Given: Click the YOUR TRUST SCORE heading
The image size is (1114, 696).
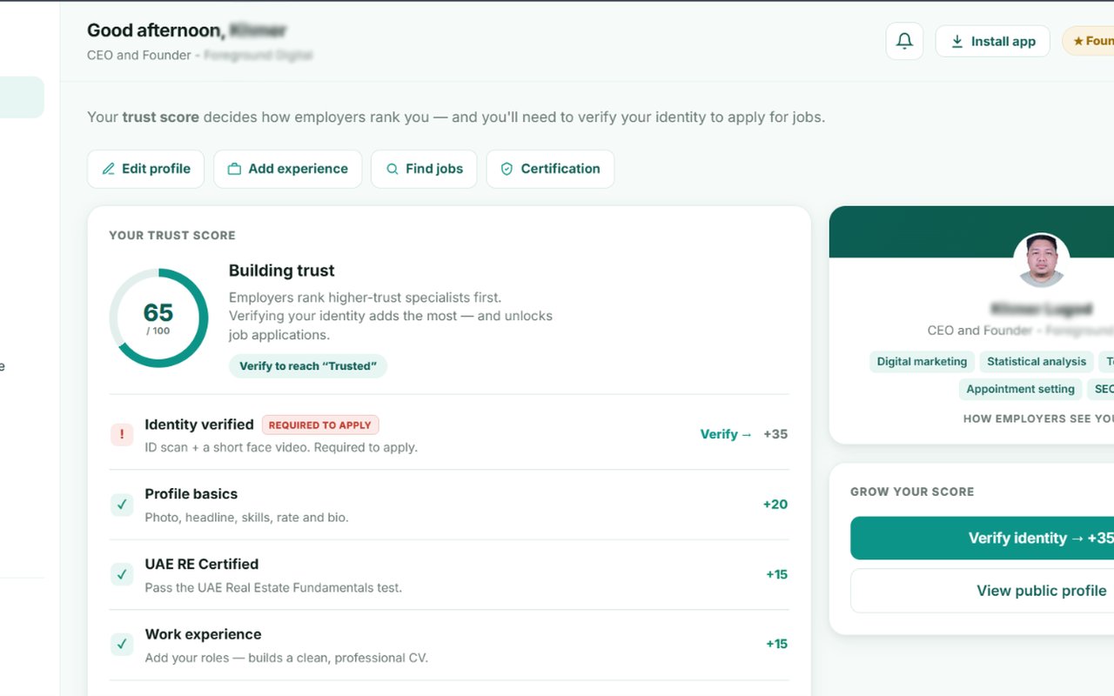Looking at the screenshot, I should click(x=172, y=235).
